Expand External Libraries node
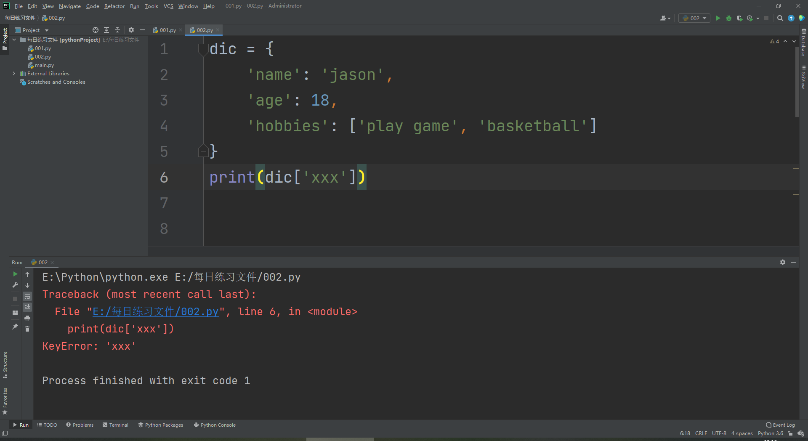 [14, 73]
